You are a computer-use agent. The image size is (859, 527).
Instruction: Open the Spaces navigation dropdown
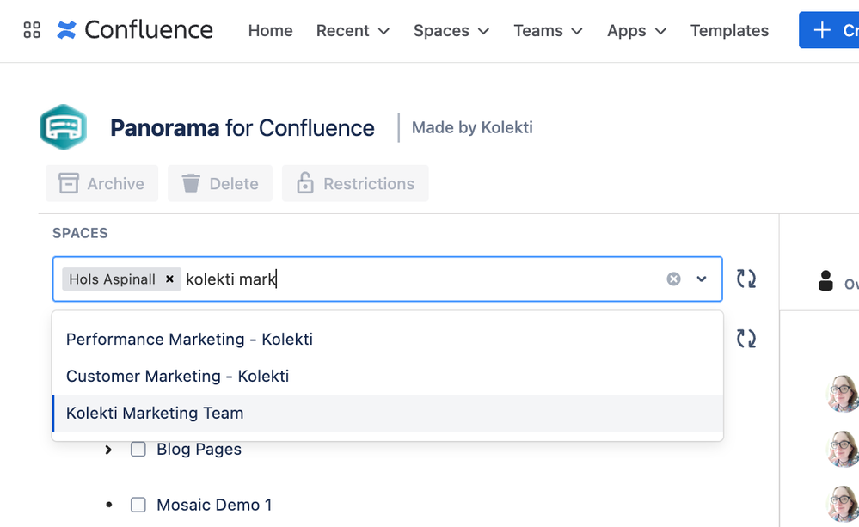coord(451,30)
